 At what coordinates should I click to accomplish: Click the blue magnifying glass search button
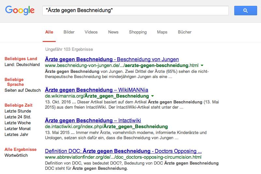point(245,10)
